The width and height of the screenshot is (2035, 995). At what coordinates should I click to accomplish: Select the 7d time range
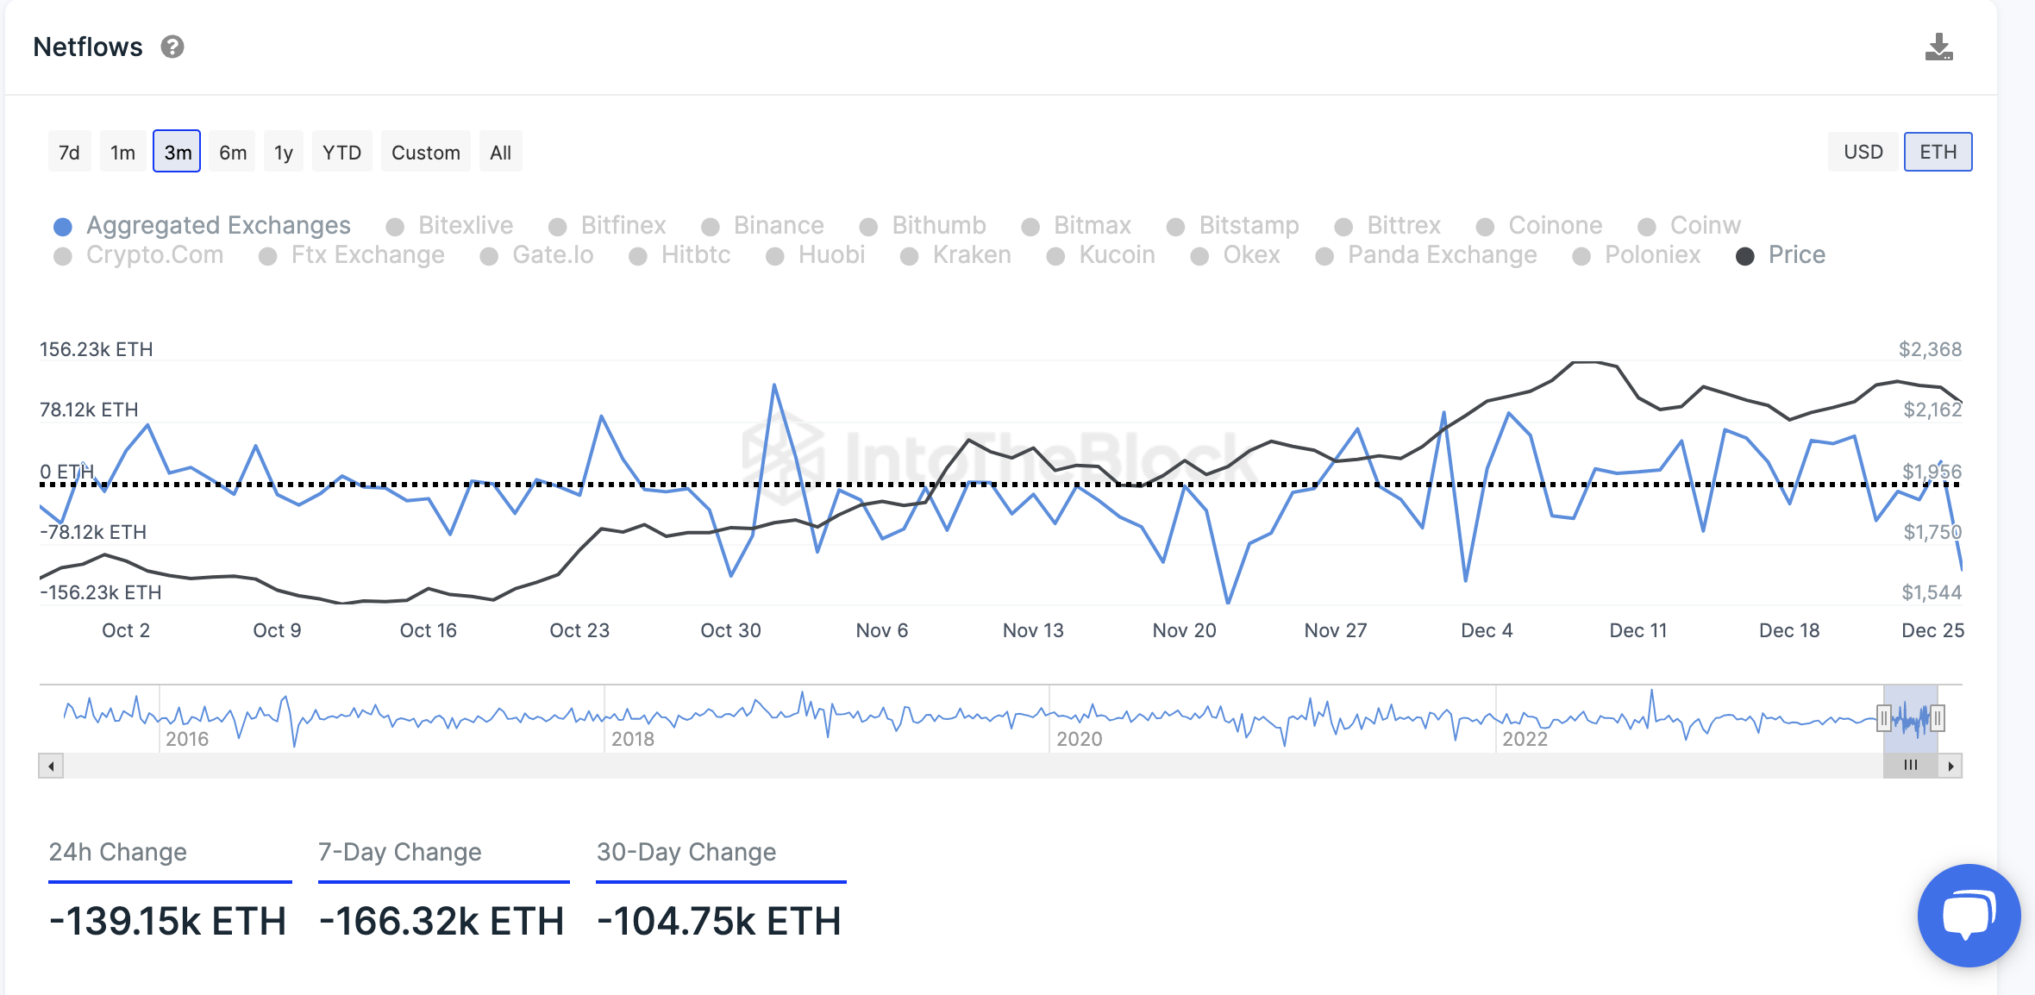pos(69,153)
